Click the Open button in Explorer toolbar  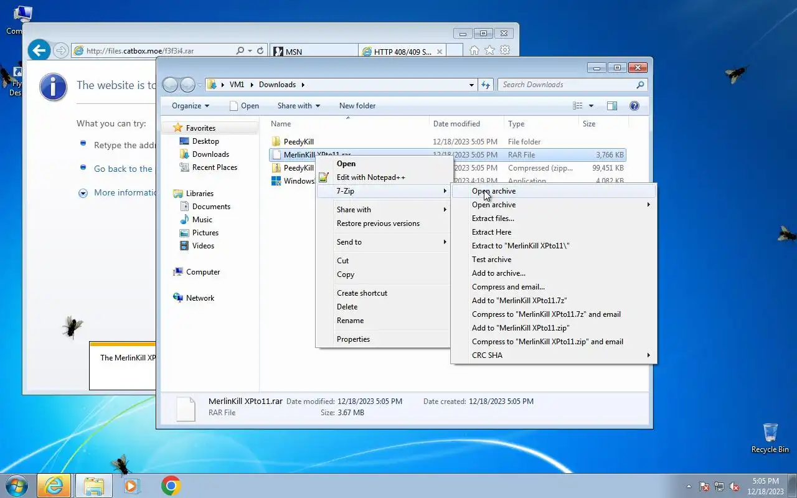point(244,106)
